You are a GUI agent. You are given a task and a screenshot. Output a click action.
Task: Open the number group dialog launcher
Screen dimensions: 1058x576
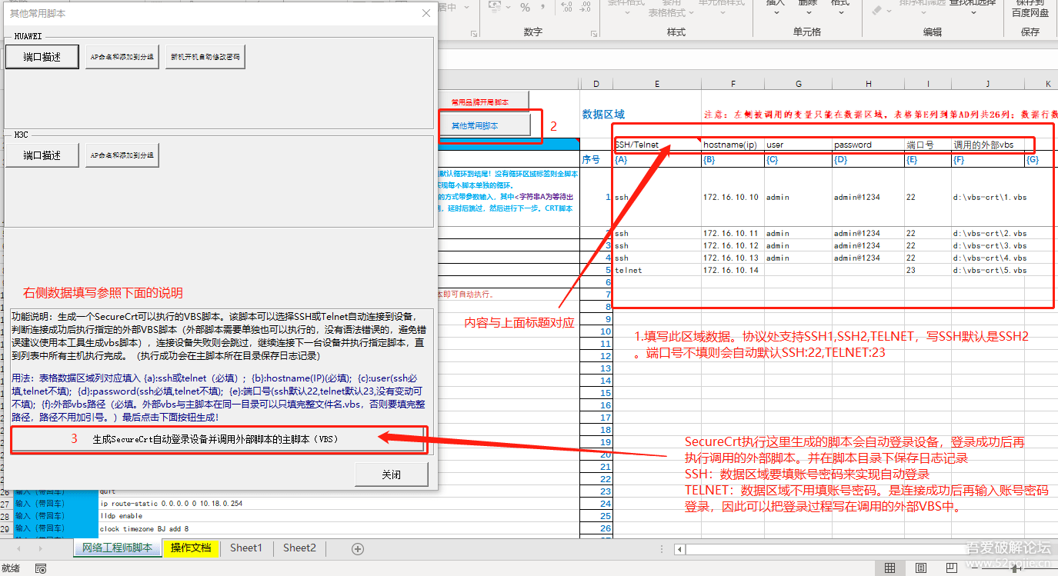(x=595, y=32)
